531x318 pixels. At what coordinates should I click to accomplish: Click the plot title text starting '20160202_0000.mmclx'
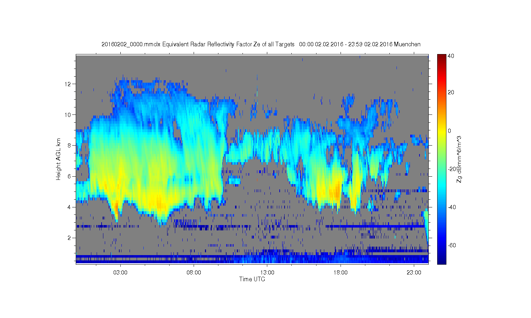click(261, 44)
